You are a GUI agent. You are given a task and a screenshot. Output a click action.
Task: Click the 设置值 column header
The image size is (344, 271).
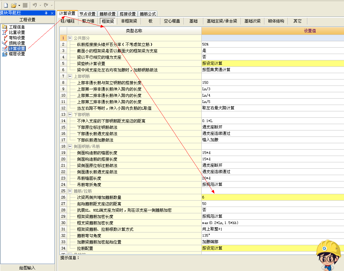[x=273, y=31]
